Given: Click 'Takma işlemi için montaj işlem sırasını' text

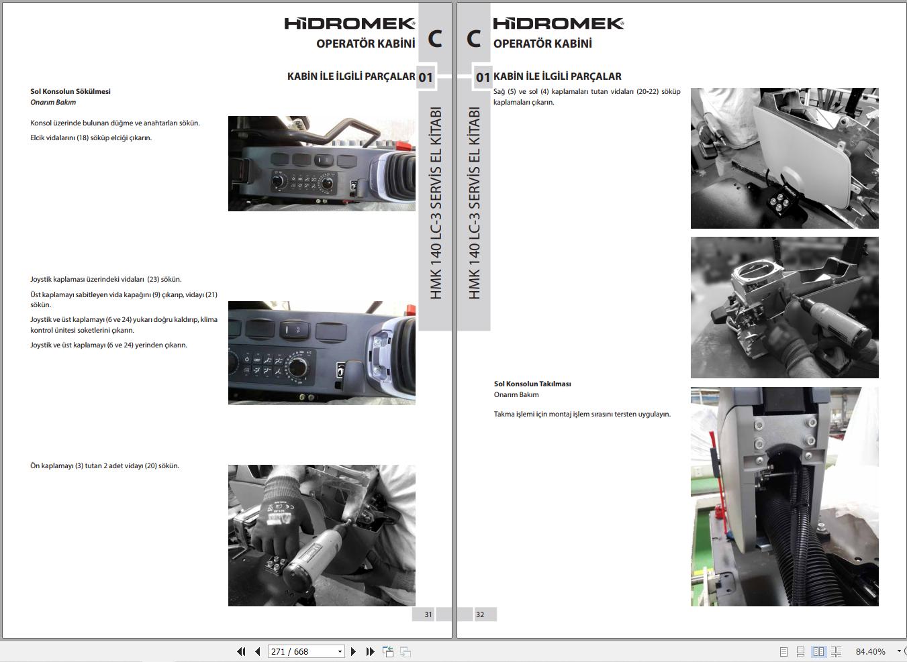Looking at the screenshot, I should coord(553,414).
